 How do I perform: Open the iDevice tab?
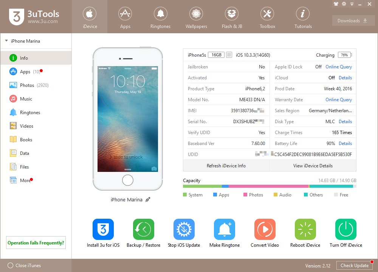(90, 17)
